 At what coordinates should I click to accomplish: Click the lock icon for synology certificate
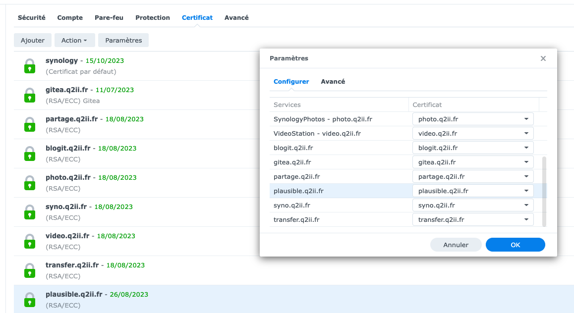pyautogui.click(x=30, y=66)
